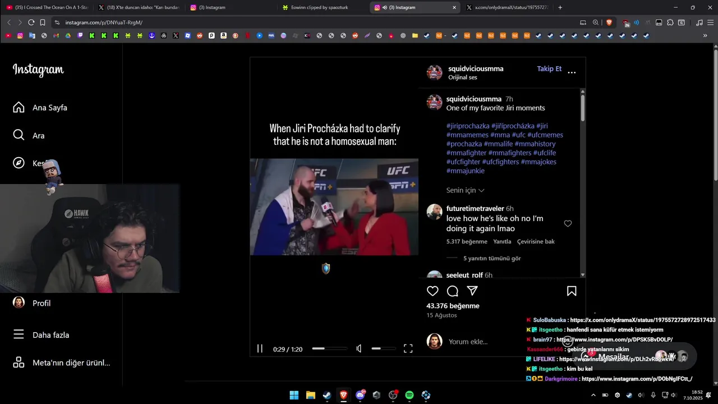Screen dimensions: 718x404
Task: Open the video thumbnail in post
Action: pyautogui.click(x=334, y=207)
